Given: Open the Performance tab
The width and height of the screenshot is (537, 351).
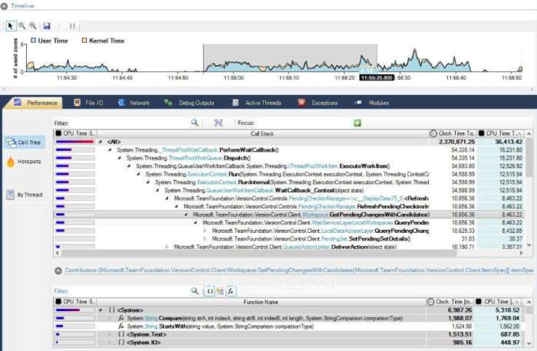Looking at the screenshot, I should click(x=35, y=103).
